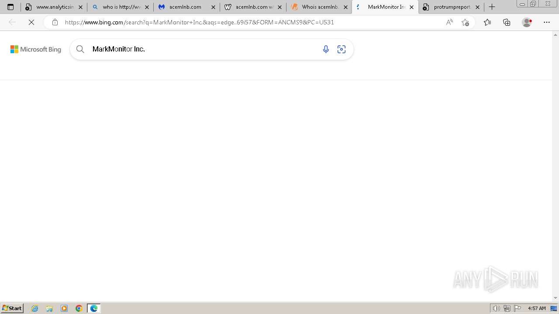Click the address bar URL

point(200,22)
